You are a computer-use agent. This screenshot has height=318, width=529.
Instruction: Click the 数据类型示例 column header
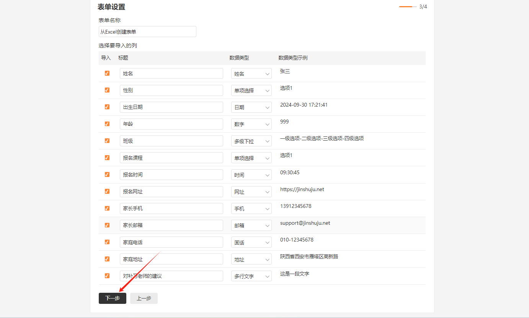coord(293,58)
